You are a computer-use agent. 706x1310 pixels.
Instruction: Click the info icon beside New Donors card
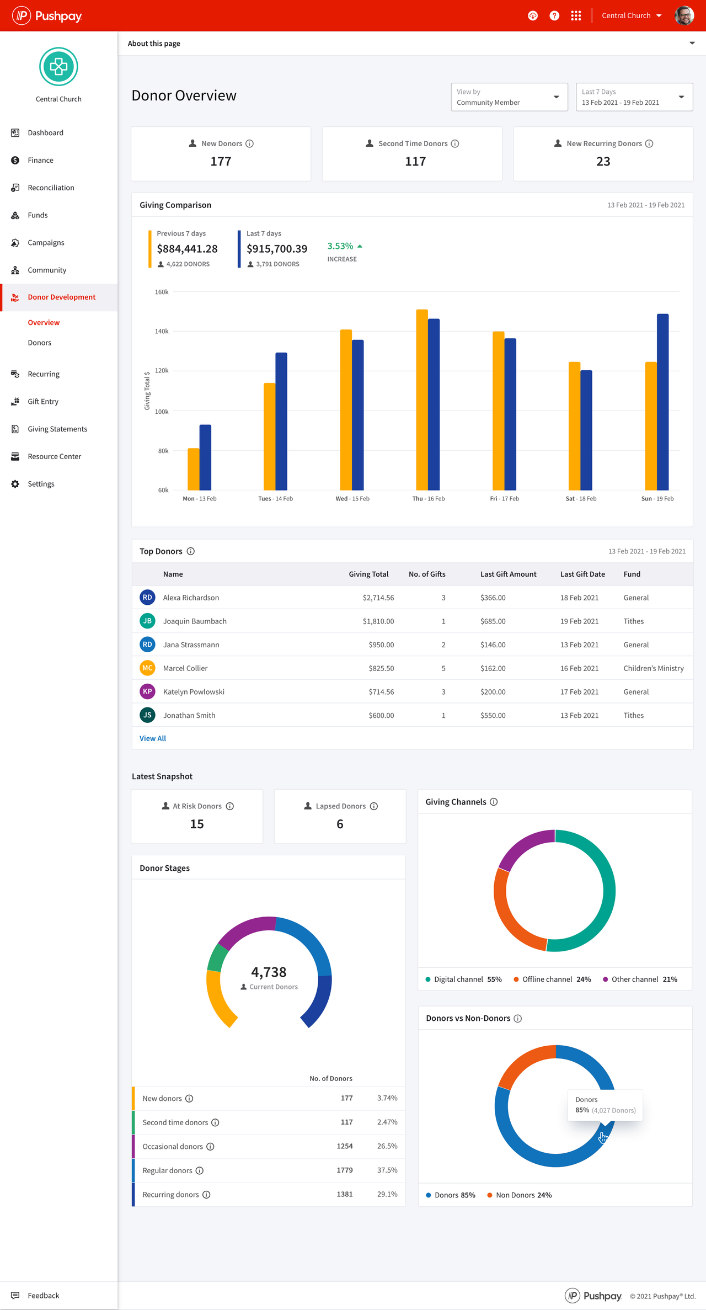tap(250, 143)
